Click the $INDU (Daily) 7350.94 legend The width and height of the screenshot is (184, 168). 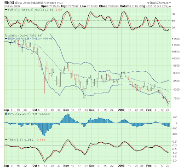tap(24, 35)
